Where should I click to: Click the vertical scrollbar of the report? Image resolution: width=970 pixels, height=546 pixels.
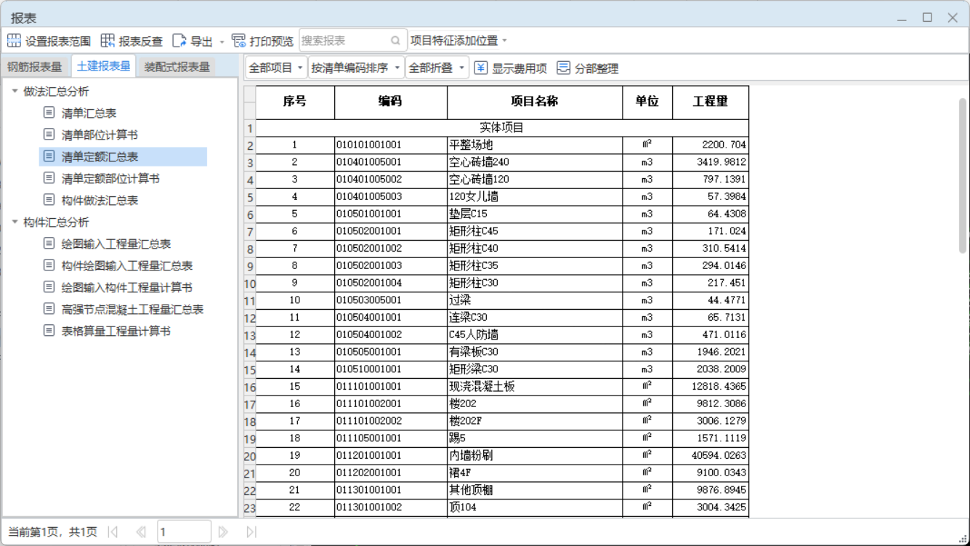[x=963, y=174]
